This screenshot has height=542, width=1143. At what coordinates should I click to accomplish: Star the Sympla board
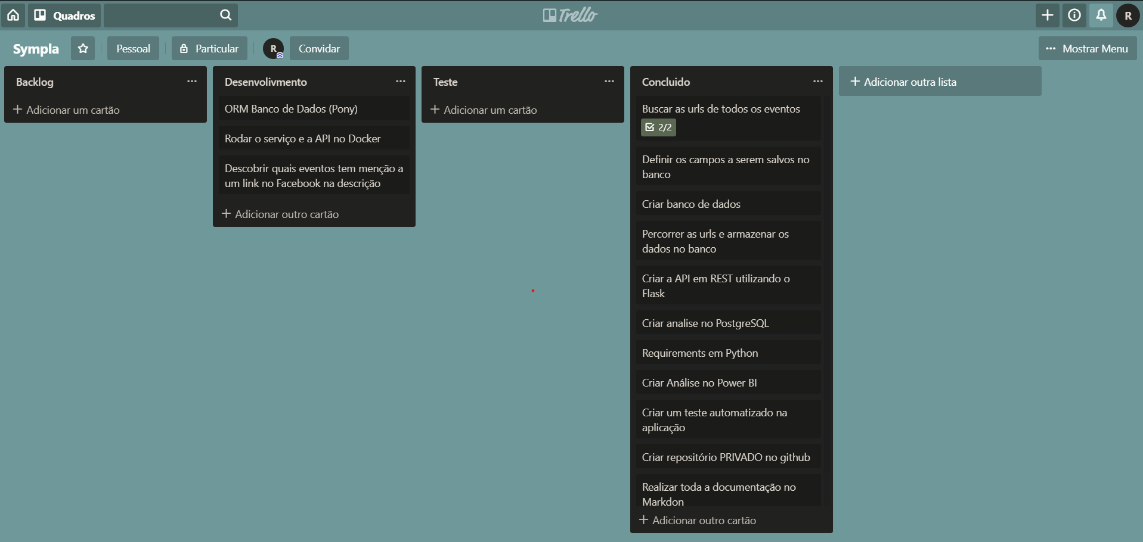click(83, 48)
